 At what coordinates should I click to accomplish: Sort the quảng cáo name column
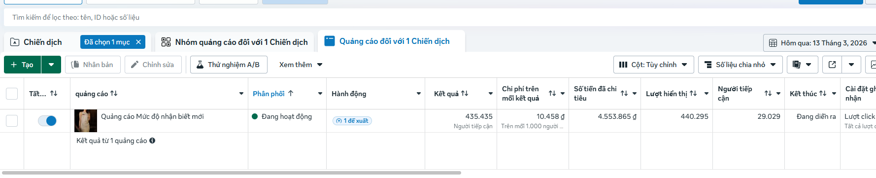pyautogui.click(x=114, y=94)
